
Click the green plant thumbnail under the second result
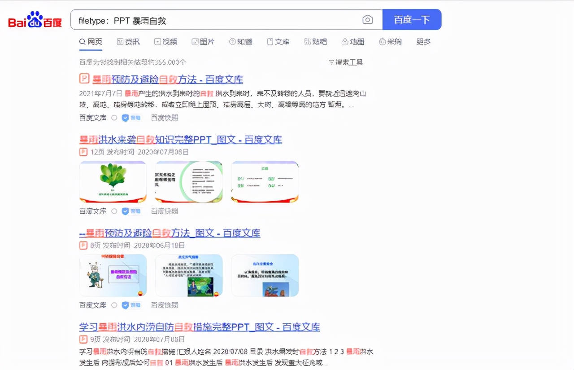point(113,181)
